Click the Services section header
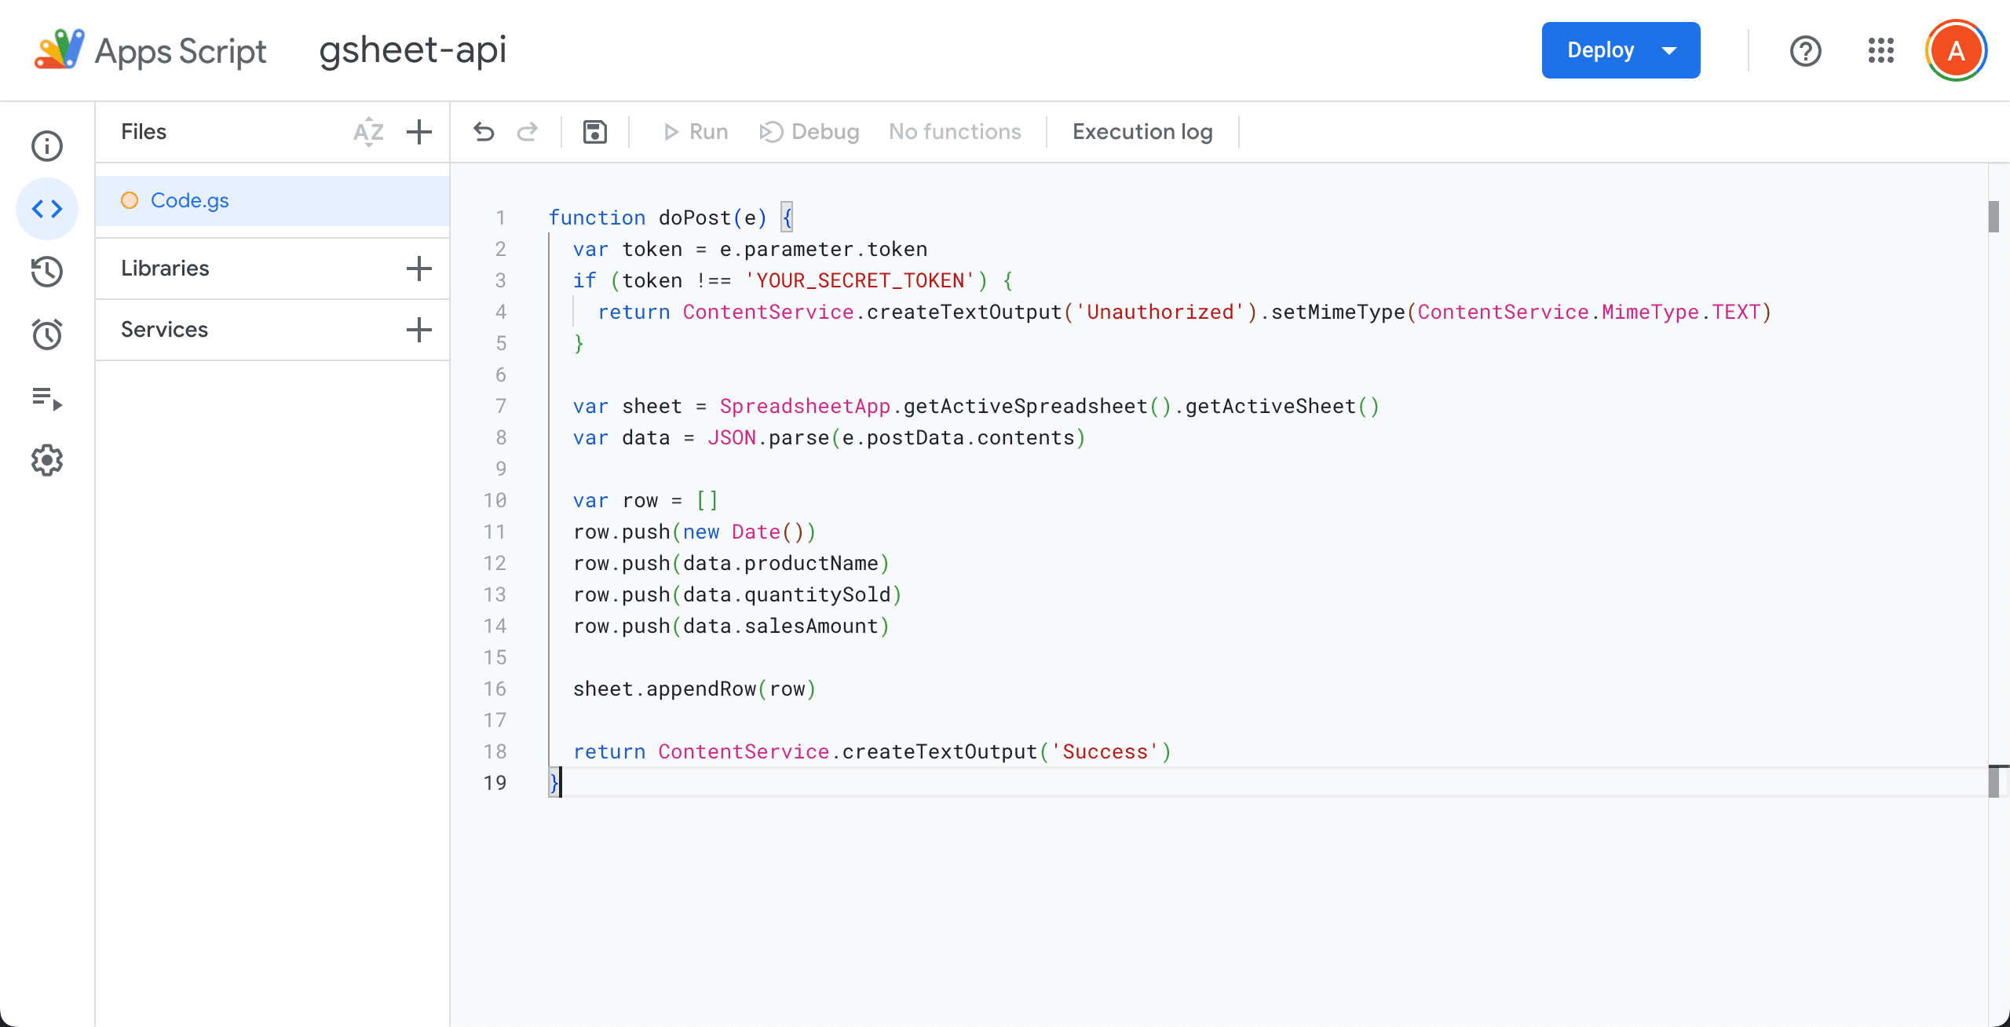This screenshot has height=1027, width=2010. (x=164, y=330)
